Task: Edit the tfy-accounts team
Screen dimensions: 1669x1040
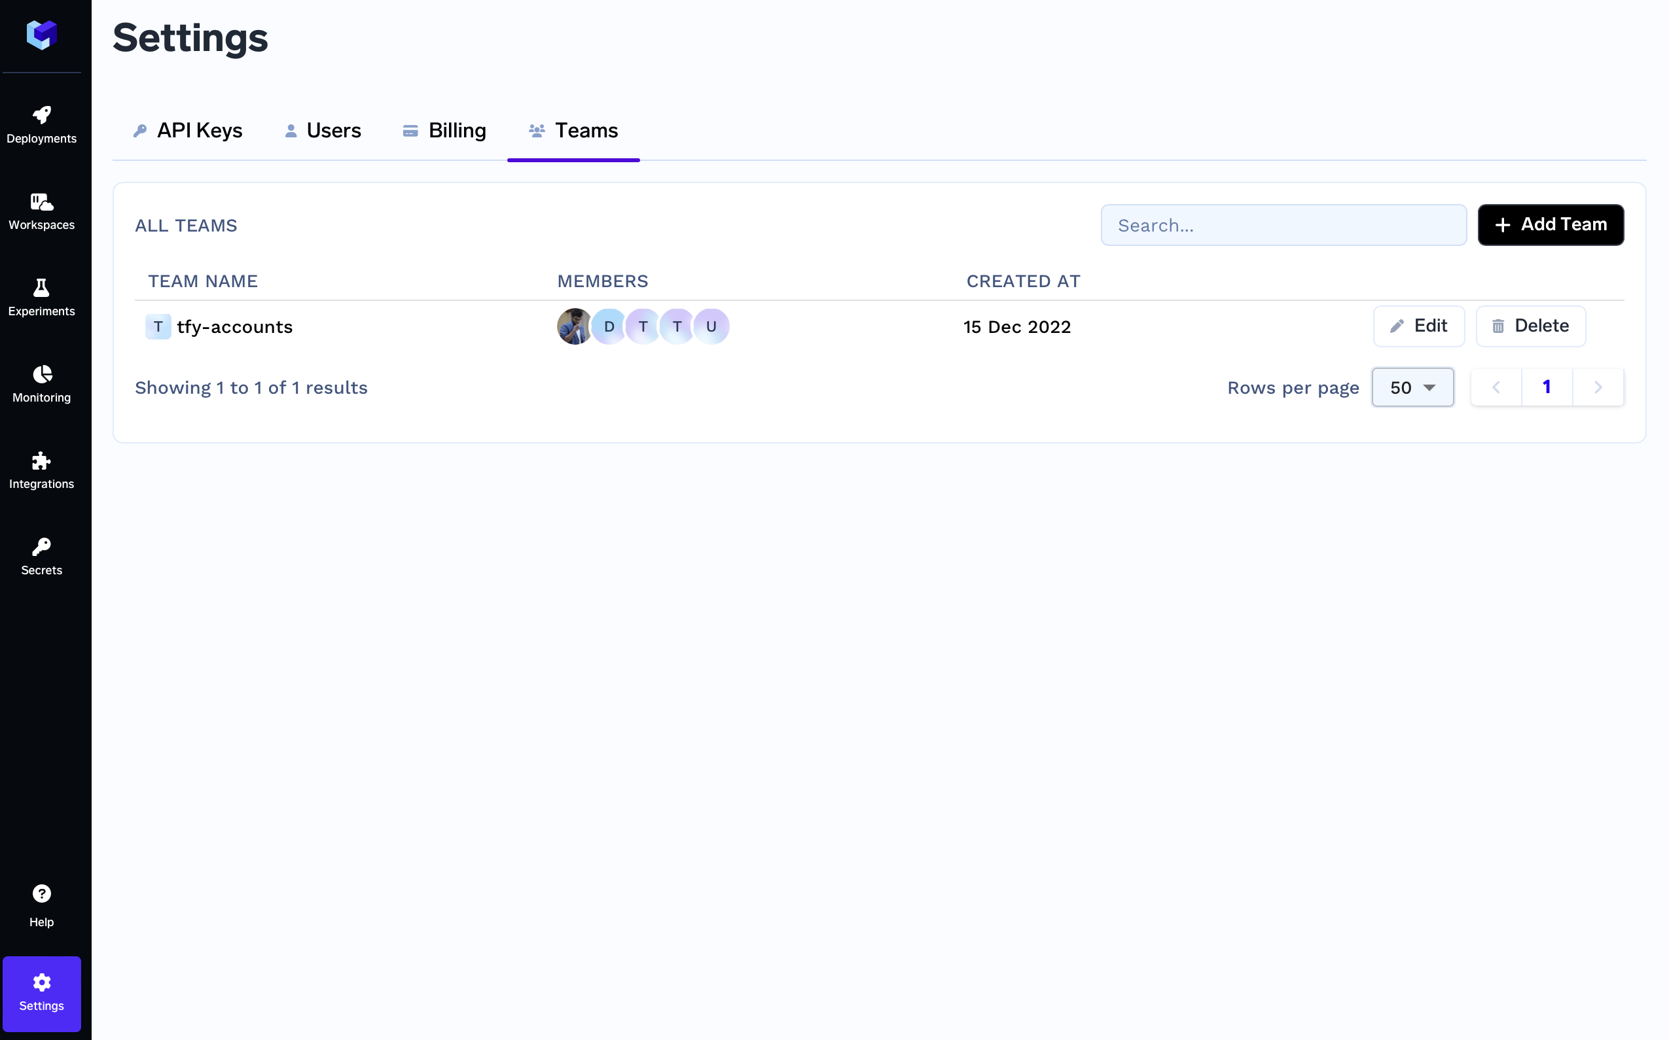Action: tap(1418, 326)
